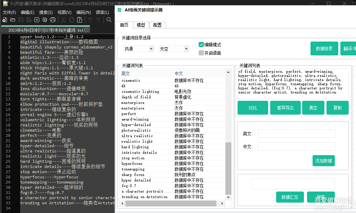Expand the 天空 subcategory dropdown
Viewport: 356px width, 213px height.
coord(174,49)
